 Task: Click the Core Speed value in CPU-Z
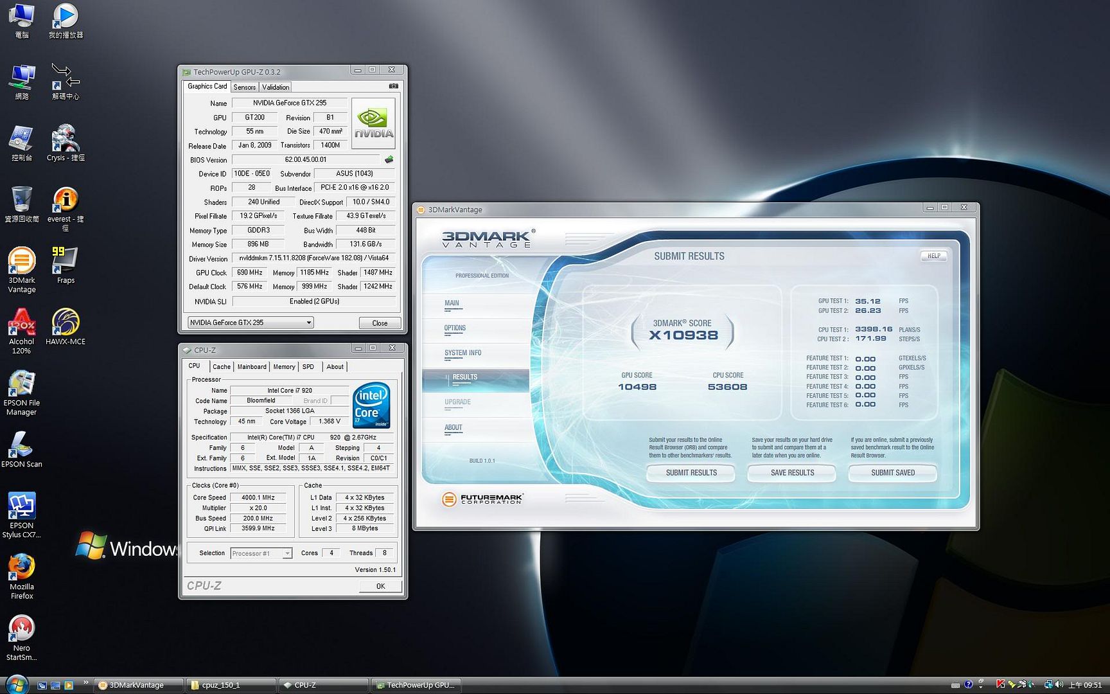click(x=258, y=497)
